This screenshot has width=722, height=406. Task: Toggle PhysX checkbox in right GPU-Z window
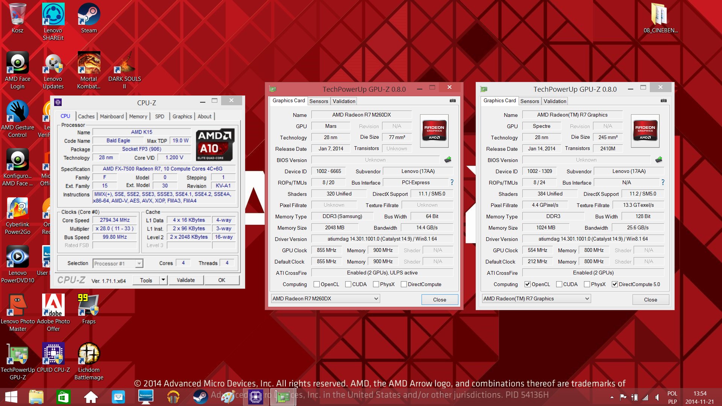pos(587,284)
